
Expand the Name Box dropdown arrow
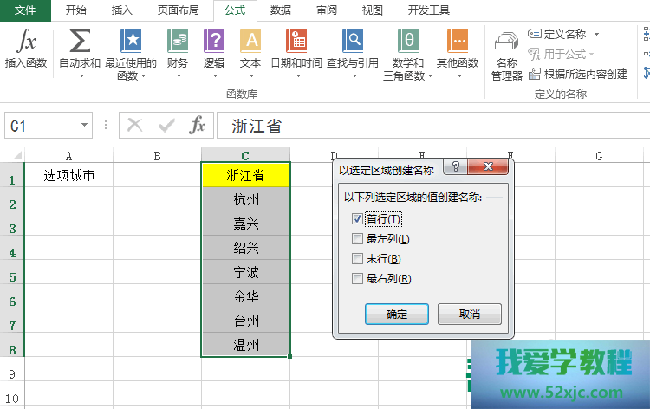pos(84,126)
